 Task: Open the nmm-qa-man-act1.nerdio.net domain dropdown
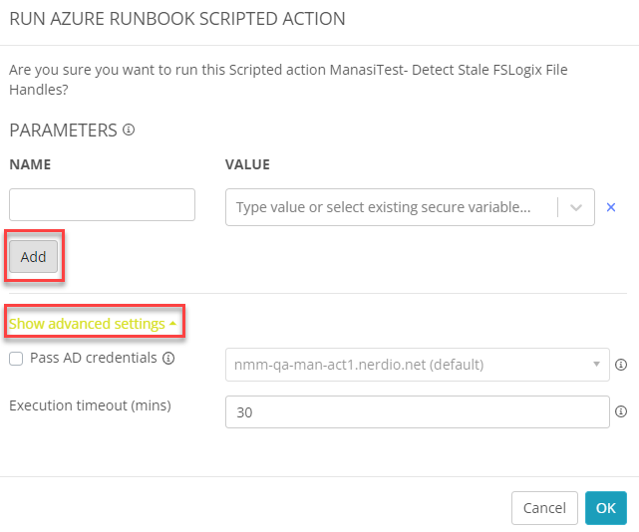[418, 365]
